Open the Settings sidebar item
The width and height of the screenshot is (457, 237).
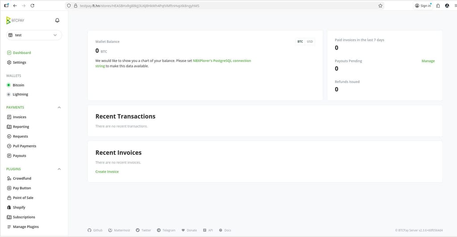19,62
